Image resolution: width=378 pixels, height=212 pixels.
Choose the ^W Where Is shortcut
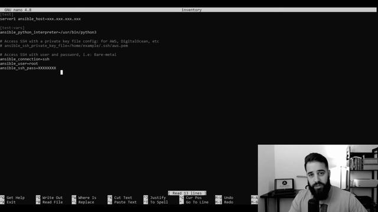[84, 198]
